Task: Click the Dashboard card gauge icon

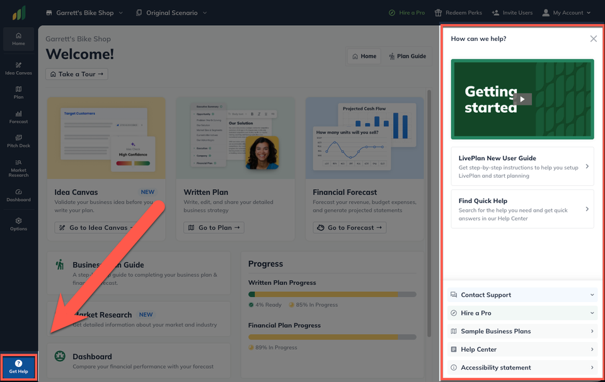Action: 60,356
